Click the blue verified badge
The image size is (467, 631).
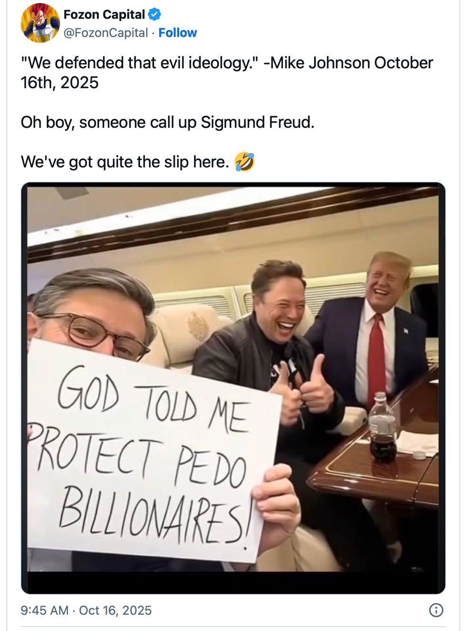[x=154, y=15]
